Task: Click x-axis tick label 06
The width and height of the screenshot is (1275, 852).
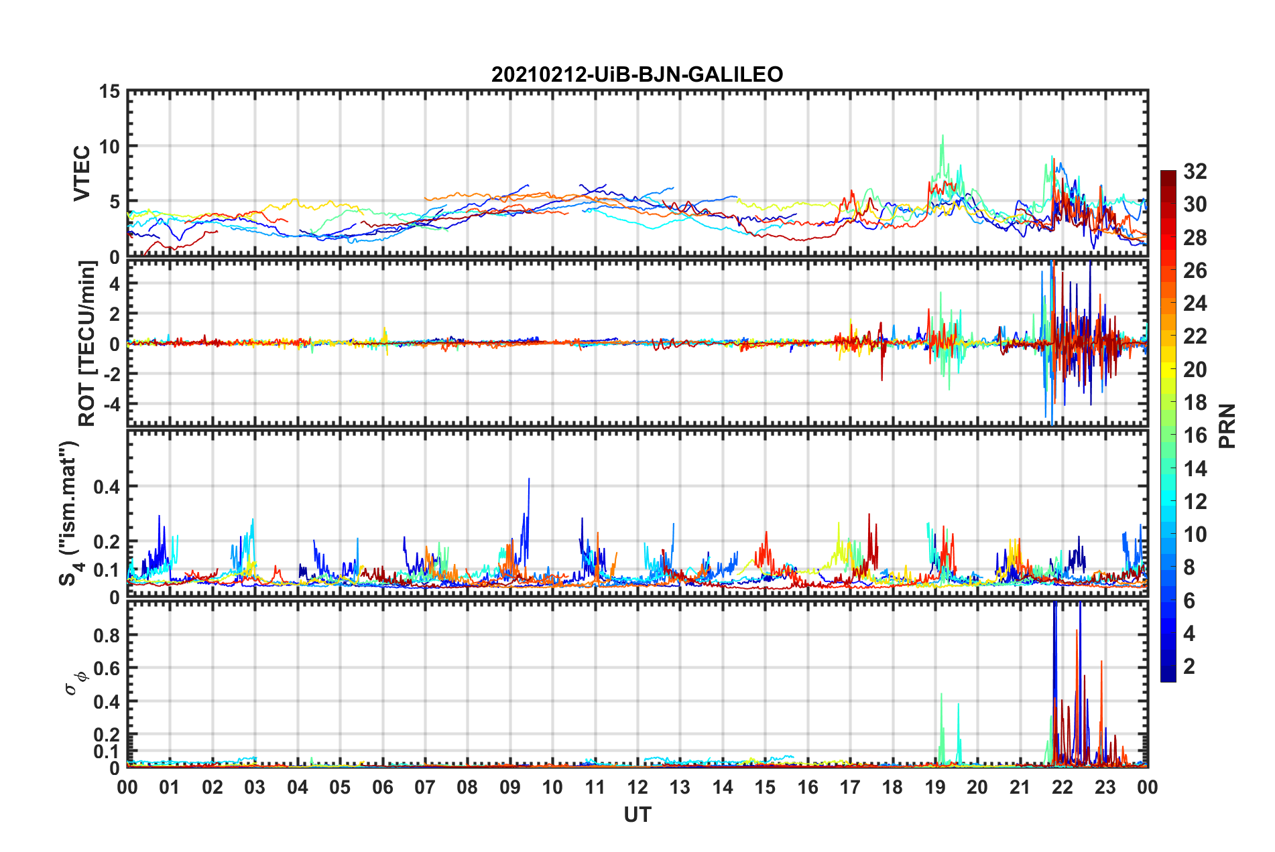Action: pos(382,787)
